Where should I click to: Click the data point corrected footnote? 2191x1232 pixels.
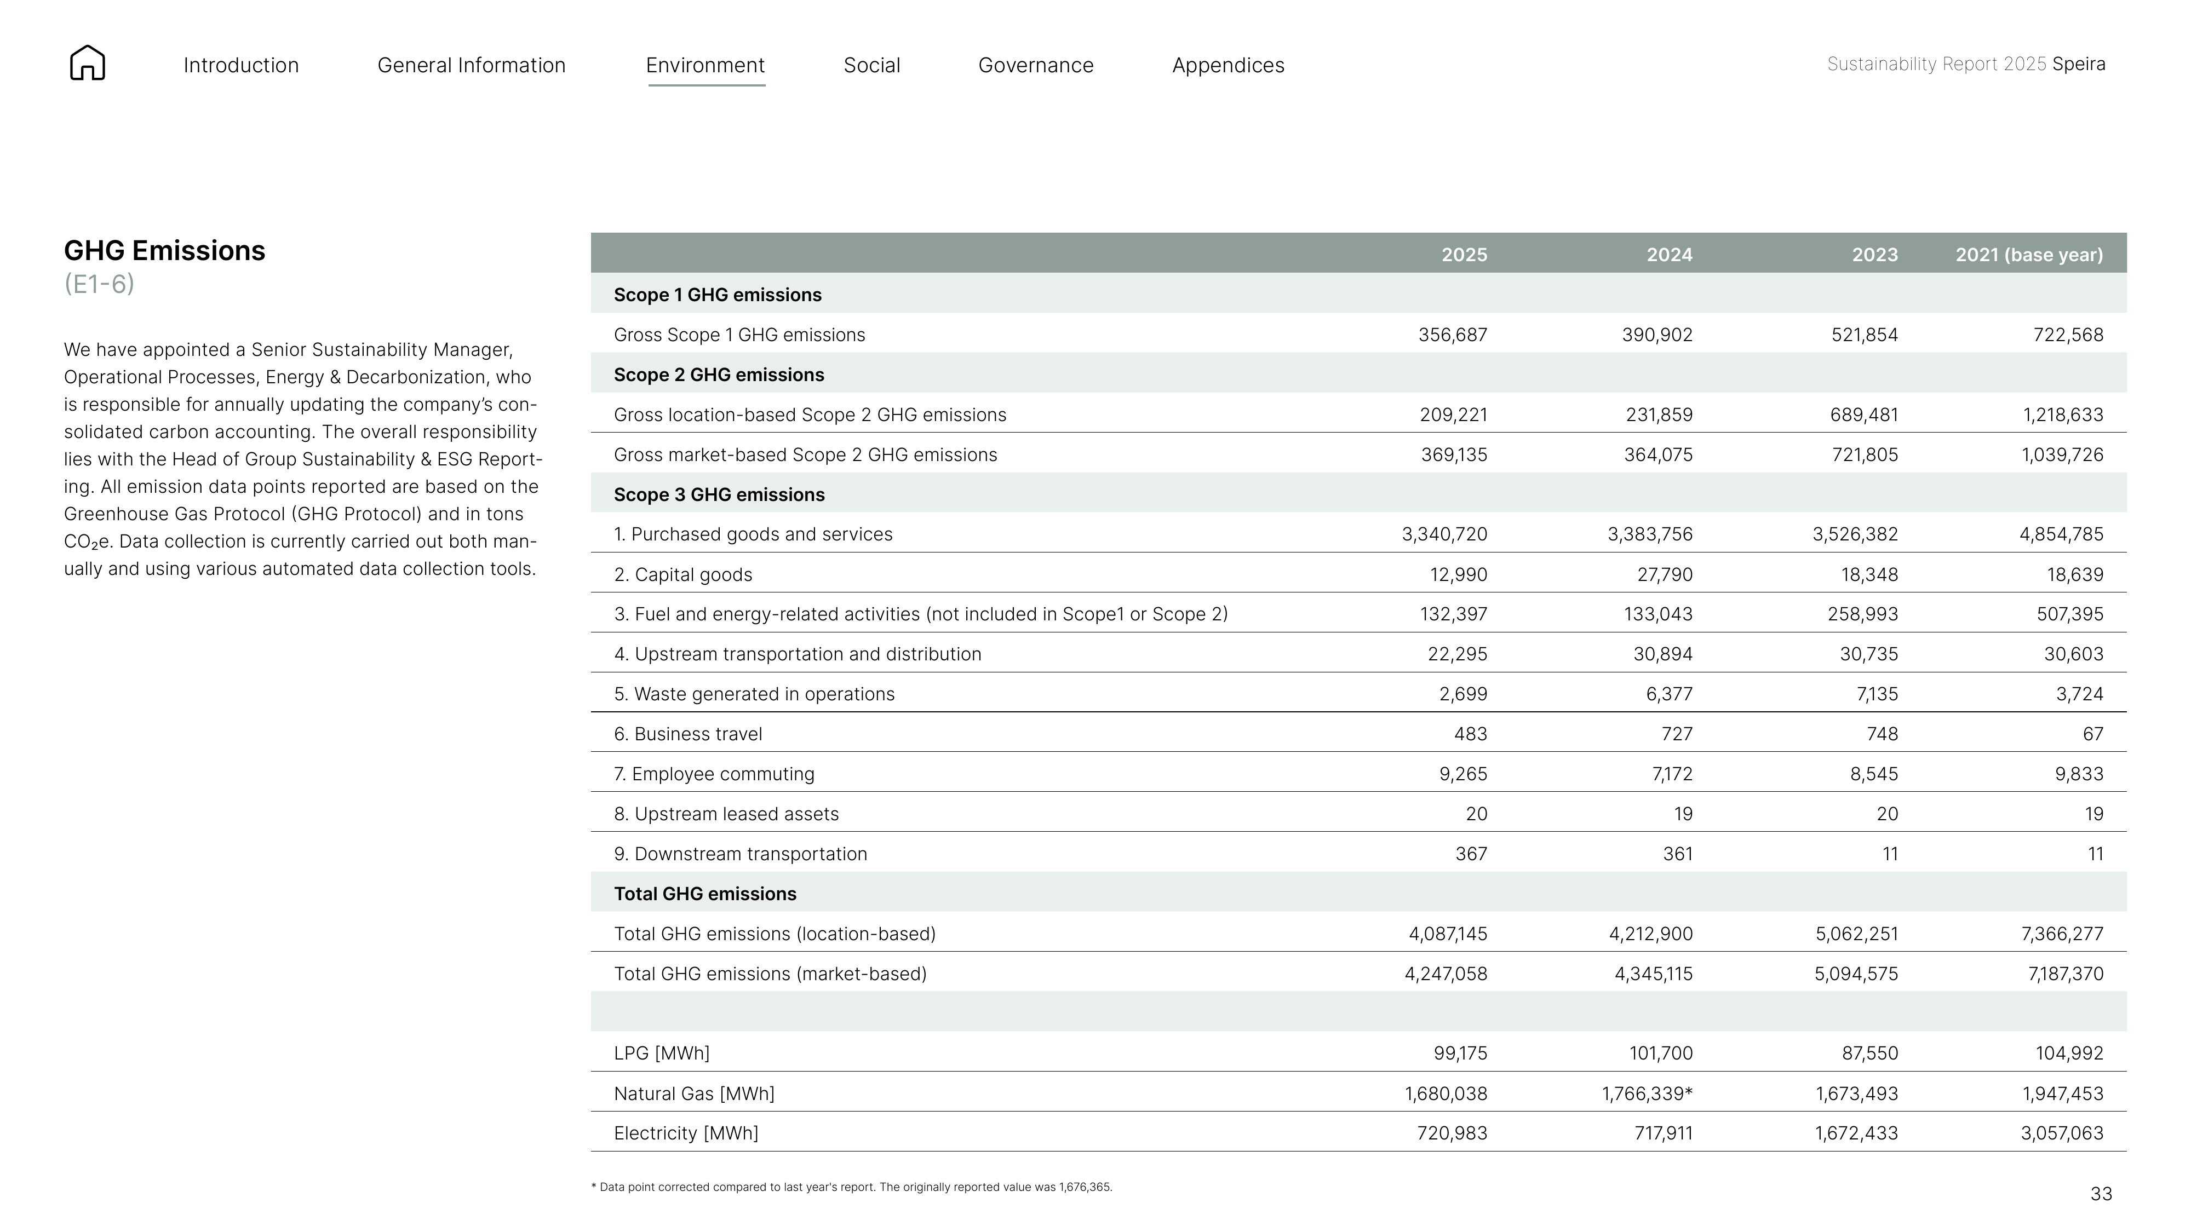[851, 1187]
